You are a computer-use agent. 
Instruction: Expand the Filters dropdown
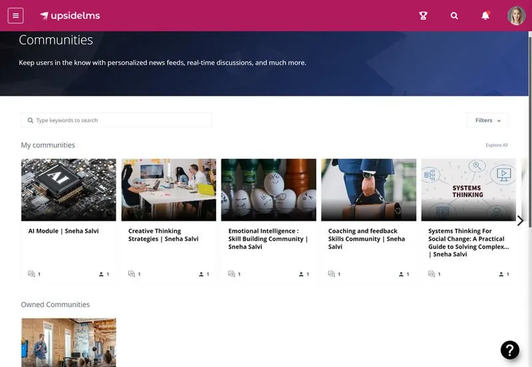coord(487,120)
